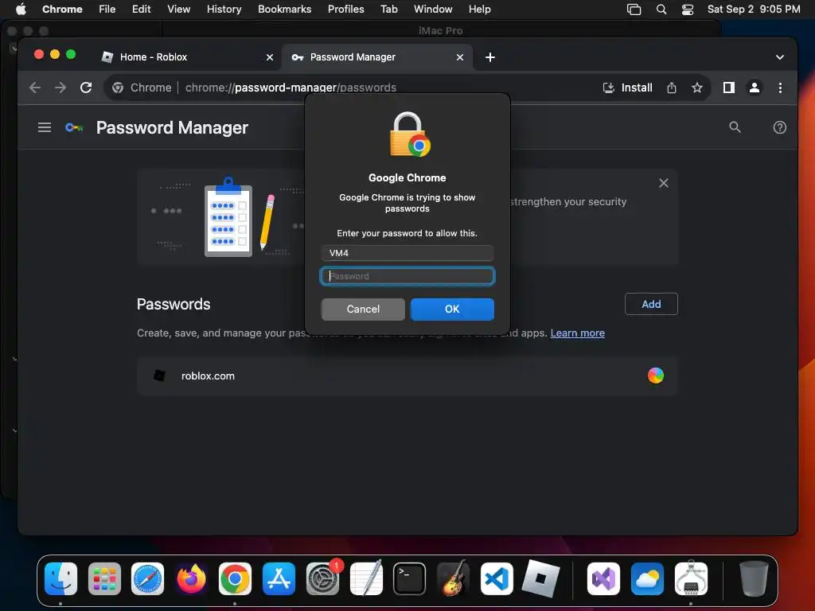Dismiss the security checkup banner
The image size is (815, 611).
663,183
